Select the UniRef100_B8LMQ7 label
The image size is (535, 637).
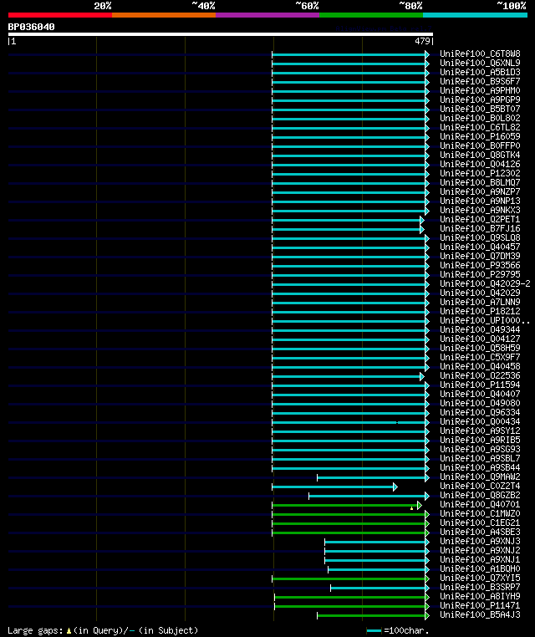pos(480,183)
